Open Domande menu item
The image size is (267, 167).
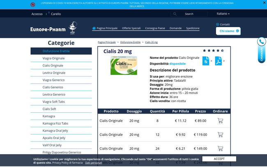pyautogui.click(x=175, y=28)
